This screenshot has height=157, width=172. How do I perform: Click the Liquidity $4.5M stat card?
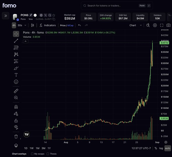pyautogui.click(x=140, y=17)
